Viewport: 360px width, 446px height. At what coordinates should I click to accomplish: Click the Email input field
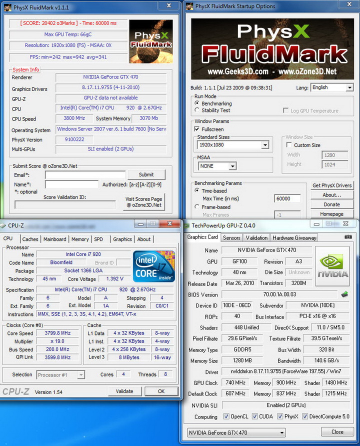coord(85,175)
